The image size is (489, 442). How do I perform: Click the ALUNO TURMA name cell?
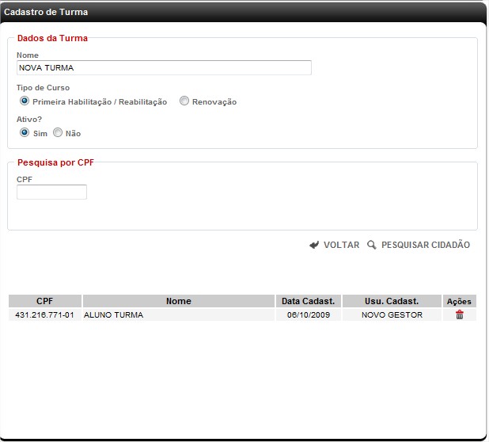coord(113,314)
